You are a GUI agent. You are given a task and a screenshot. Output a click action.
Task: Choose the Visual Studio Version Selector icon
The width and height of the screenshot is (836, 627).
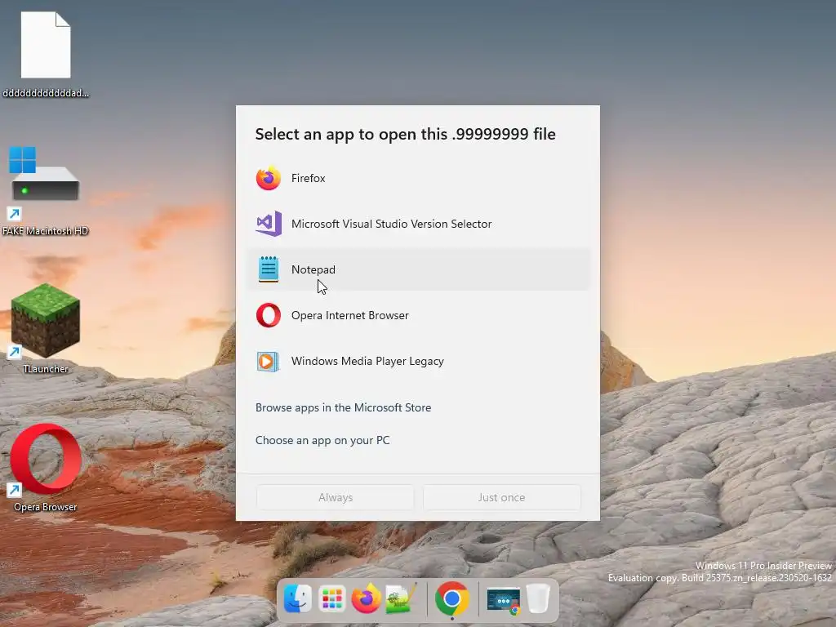click(268, 224)
